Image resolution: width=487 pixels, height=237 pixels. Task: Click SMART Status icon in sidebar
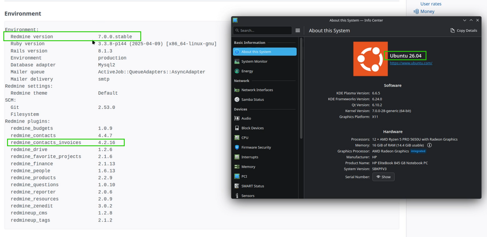(x=237, y=186)
